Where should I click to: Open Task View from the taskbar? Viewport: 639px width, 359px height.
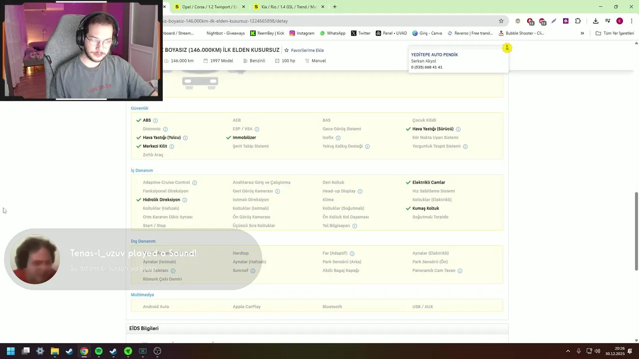(25, 351)
